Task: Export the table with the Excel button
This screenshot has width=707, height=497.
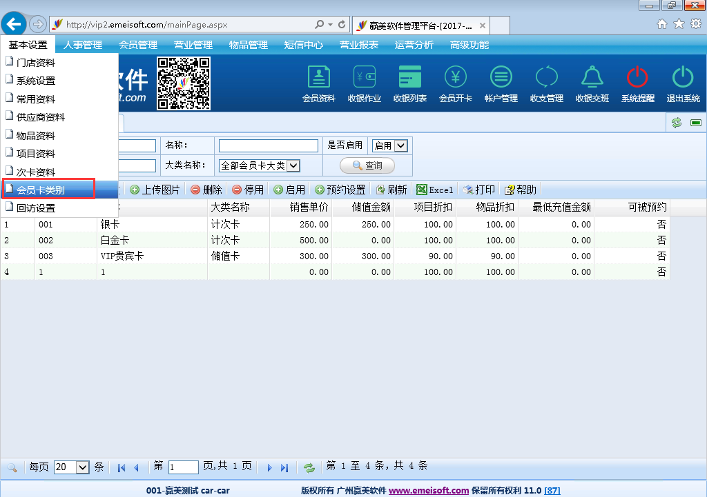Action: pos(435,190)
